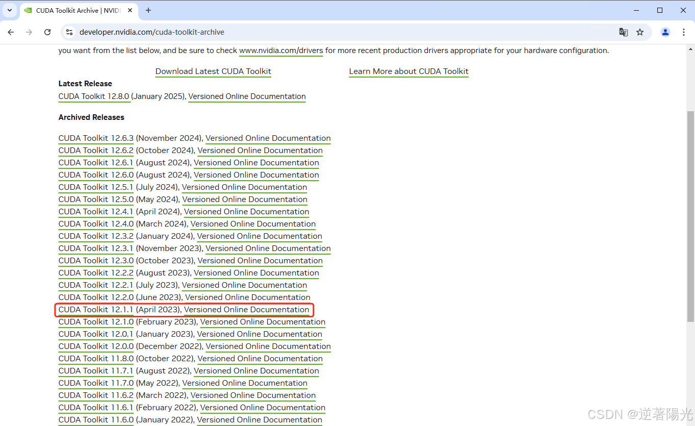
Task: Open CUDA Toolkit 11.7.0 link
Action: pyautogui.click(x=96, y=383)
